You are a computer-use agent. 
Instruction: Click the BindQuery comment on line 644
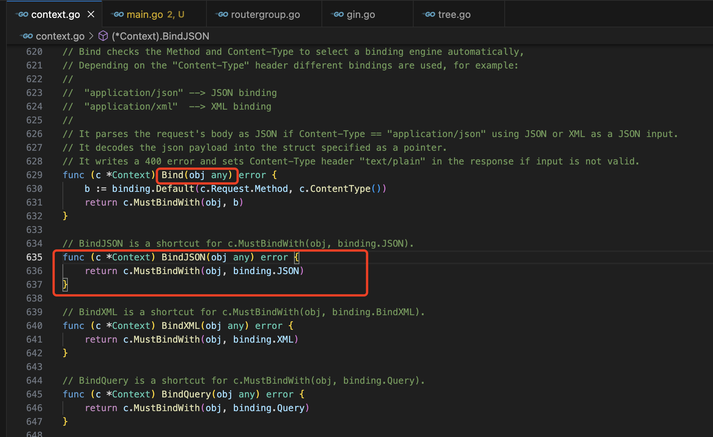[x=244, y=381]
